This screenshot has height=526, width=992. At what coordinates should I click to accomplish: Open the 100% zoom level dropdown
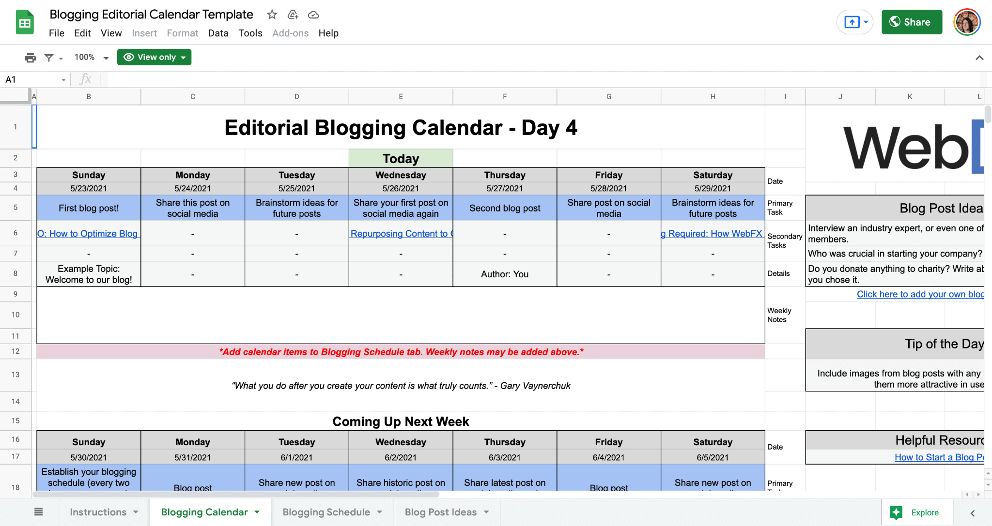click(x=91, y=58)
